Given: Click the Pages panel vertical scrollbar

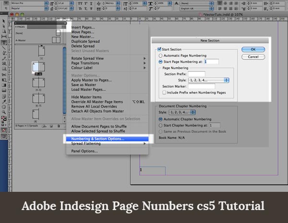Looking at the screenshot, I should tap(64, 81).
